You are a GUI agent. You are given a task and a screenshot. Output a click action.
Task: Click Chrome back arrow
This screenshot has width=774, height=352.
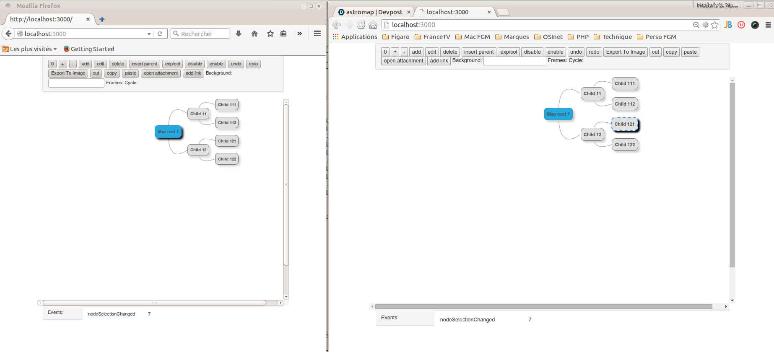337,25
